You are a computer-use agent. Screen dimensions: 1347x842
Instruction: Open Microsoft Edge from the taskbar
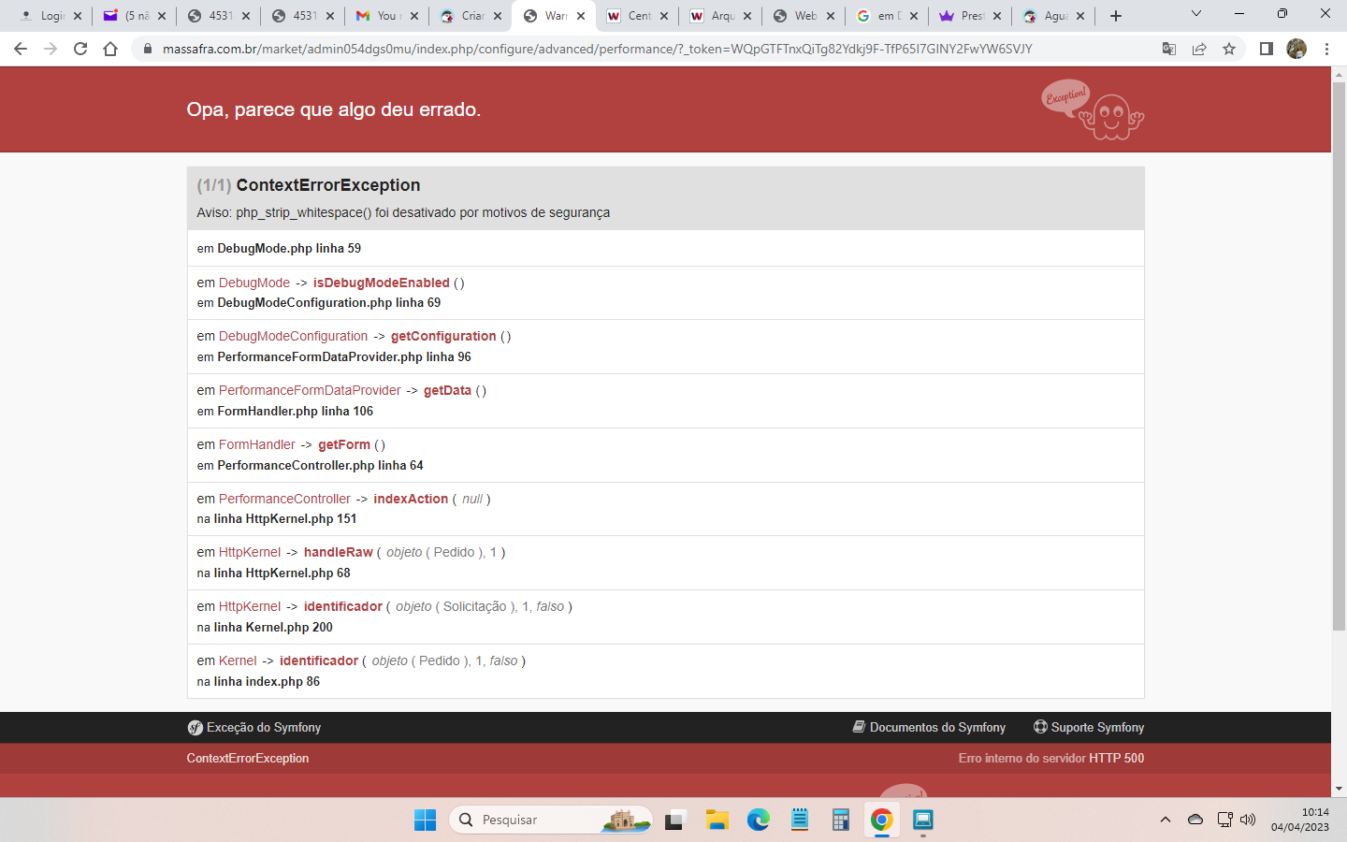(758, 820)
